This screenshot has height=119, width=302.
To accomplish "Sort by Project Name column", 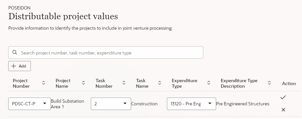I will [x=83, y=83].
